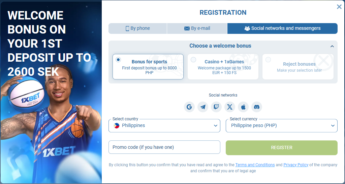Switch to the By phone tab
This screenshot has width=345, height=184.
click(138, 28)
